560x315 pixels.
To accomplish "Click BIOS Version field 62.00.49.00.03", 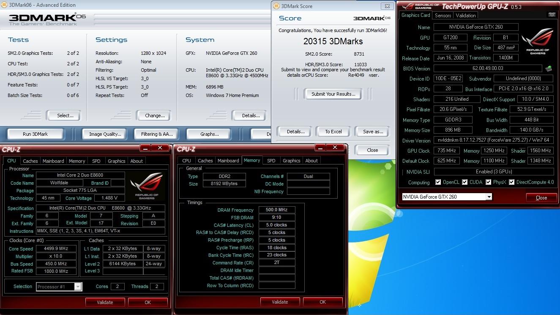I will pos(488,68).
